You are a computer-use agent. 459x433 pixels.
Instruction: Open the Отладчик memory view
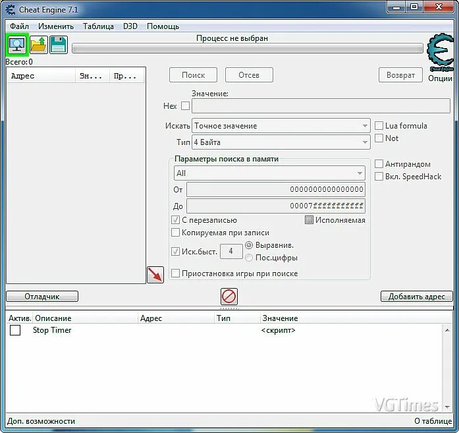coord(42,296)
